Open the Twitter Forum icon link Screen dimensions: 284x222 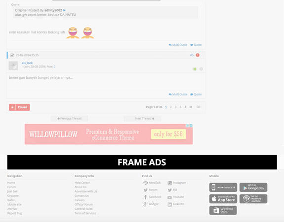146,190
